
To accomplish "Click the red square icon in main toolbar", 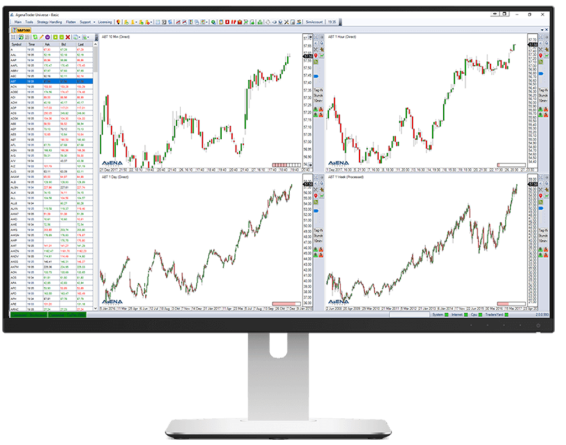I will 227,22.
